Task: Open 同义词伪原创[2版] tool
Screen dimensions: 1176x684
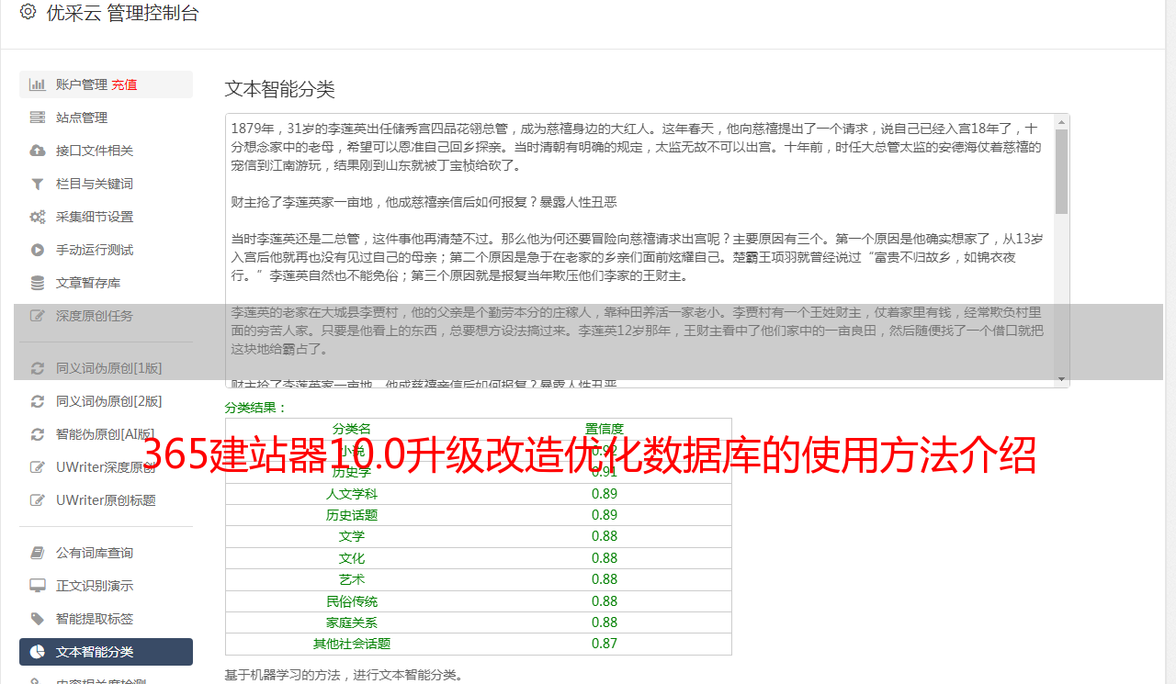Action: click(x=106, y=401)
